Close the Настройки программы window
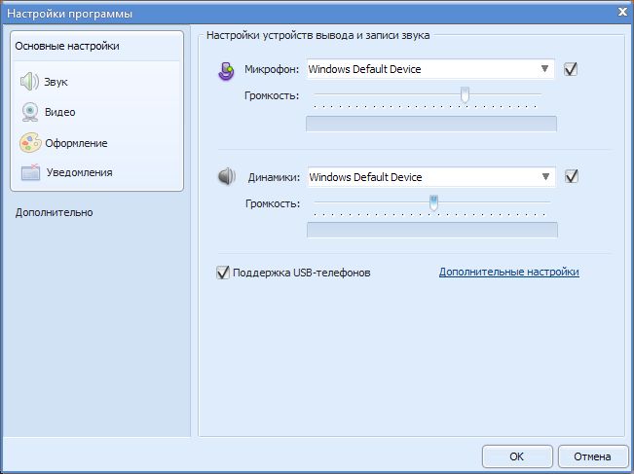Viewport: 634px width, 474px height. [621, 13]
